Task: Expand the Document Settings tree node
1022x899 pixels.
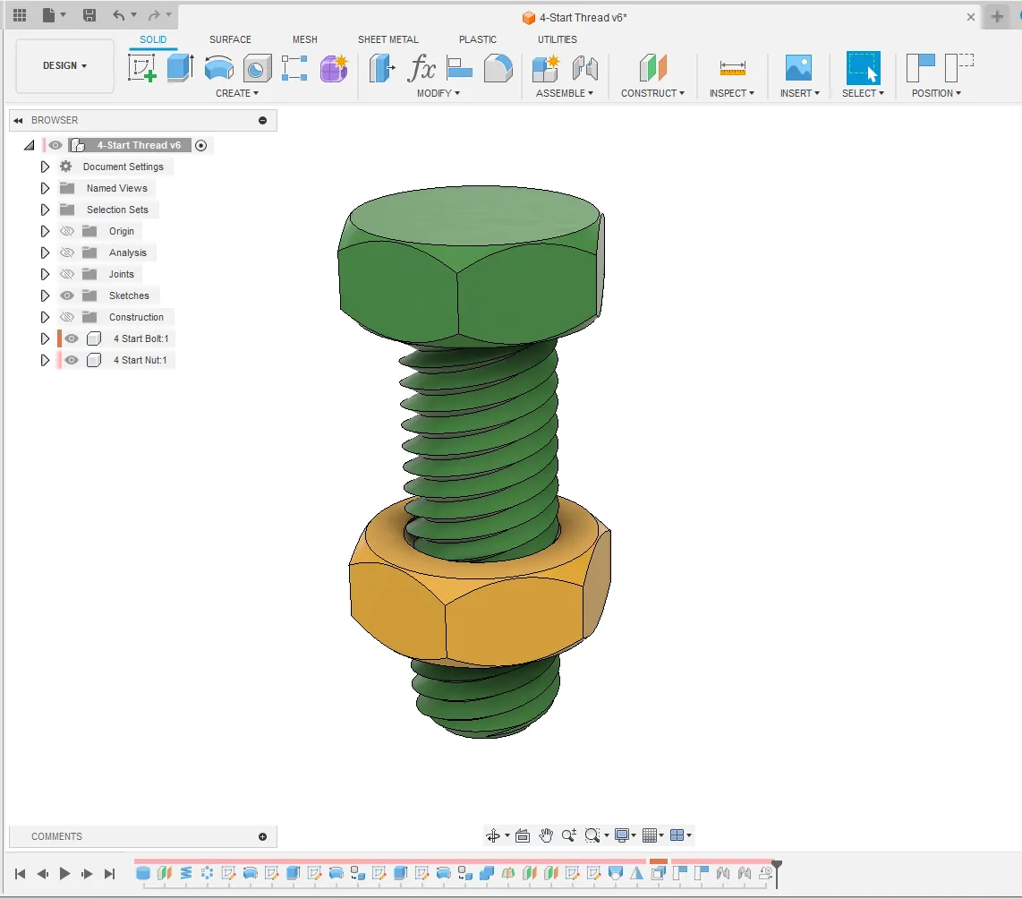Action: (x=45, y=167)
